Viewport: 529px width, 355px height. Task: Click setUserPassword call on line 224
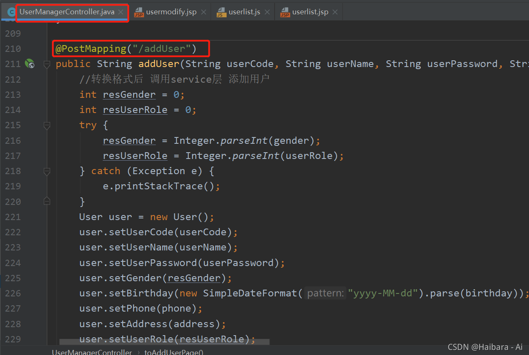153,263
